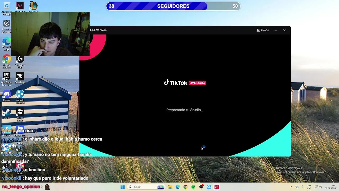This screenshot has height=191, width=339.
Task: Click the TikTok LIVE Studio logo
Action: [185, 83]
